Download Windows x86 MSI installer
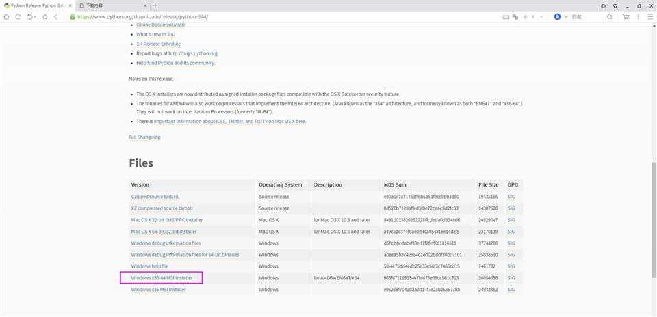 coord(158,290)
